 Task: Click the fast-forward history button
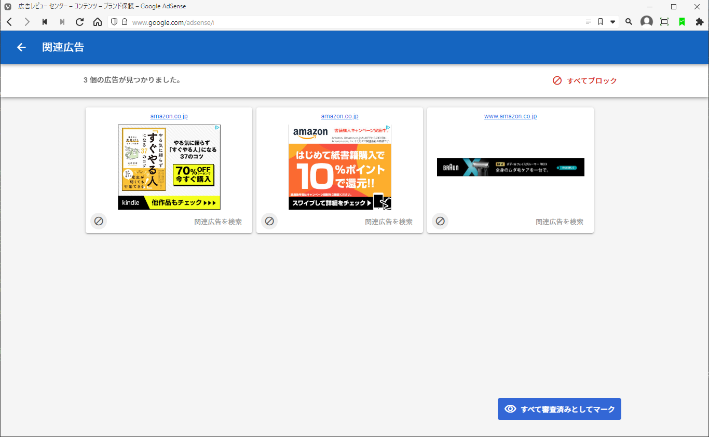coord(62,22)
